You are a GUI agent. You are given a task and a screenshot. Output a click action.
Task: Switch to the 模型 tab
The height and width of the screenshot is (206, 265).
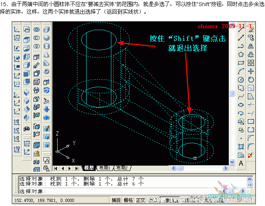89,168
